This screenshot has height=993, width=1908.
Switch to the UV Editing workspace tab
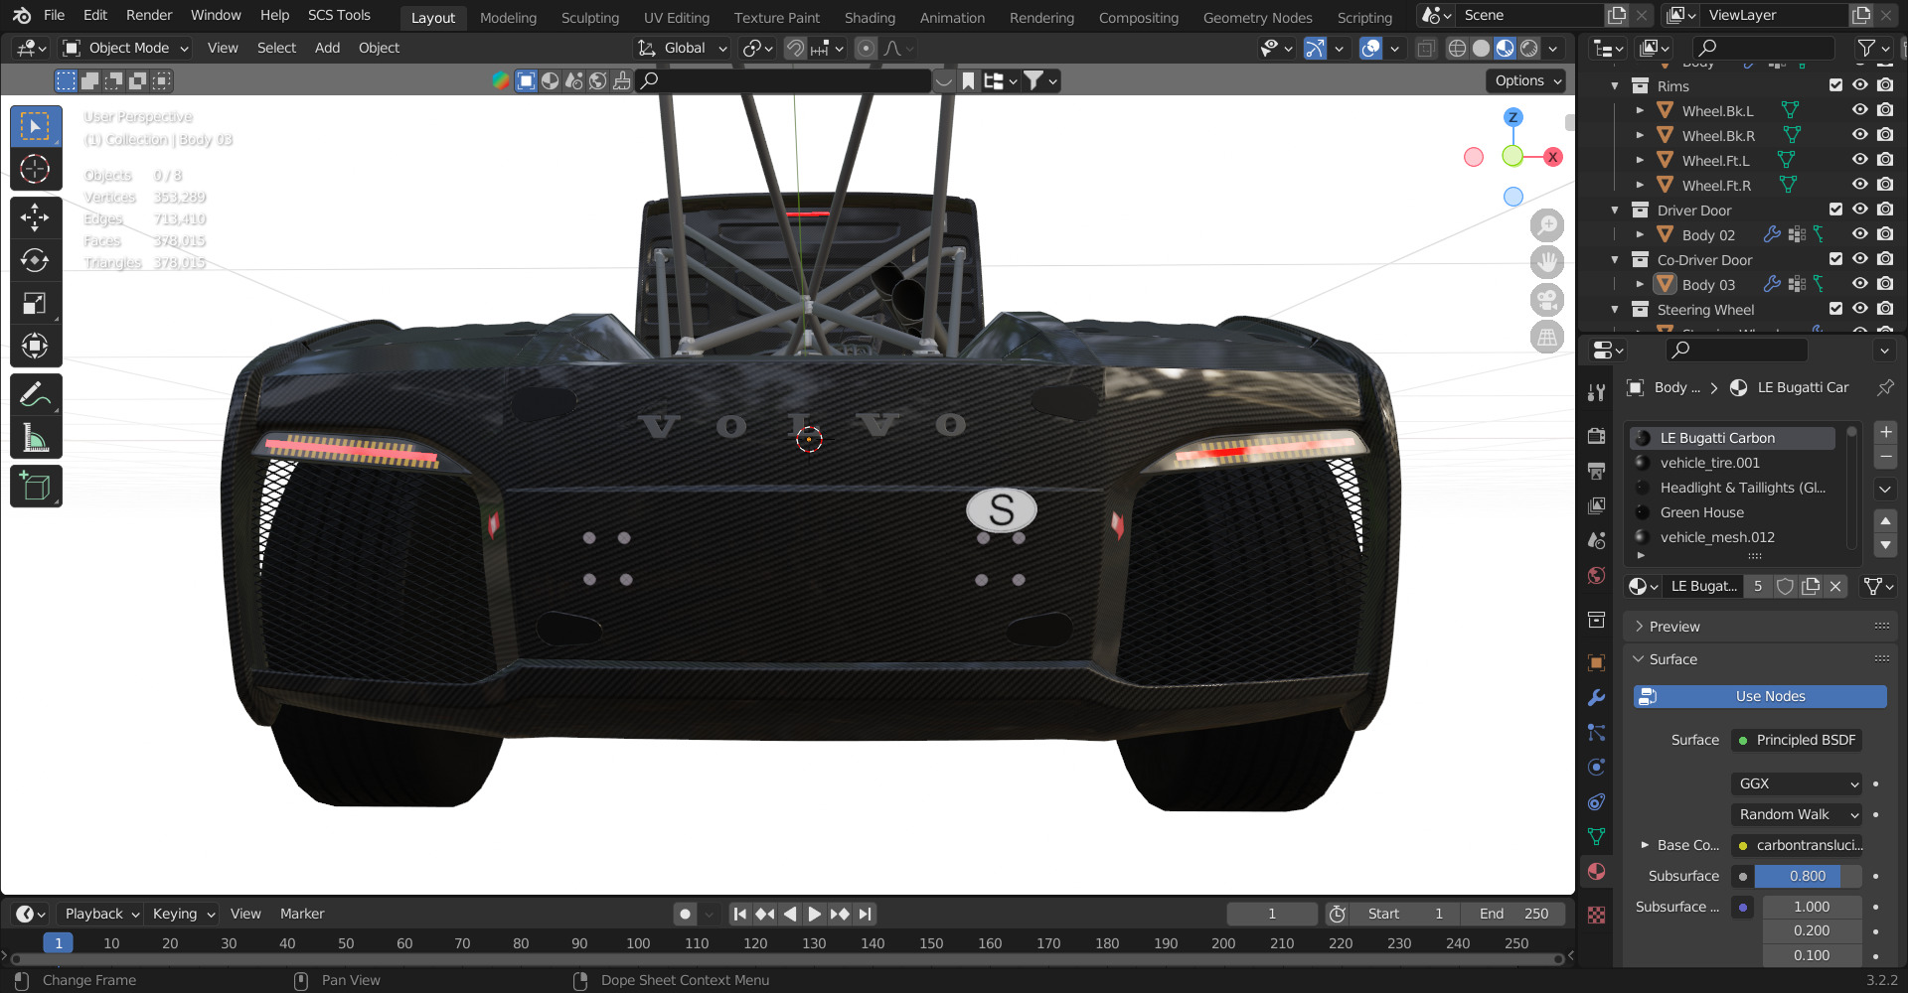click(676, 17)
